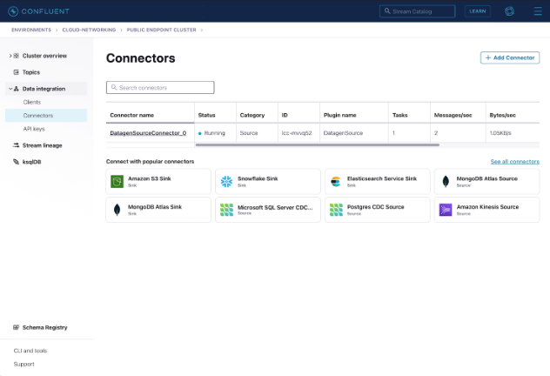550x376 pixels.
Task: Go to ENVIRONMENTS breadcrumb
Action: point(31,30)
